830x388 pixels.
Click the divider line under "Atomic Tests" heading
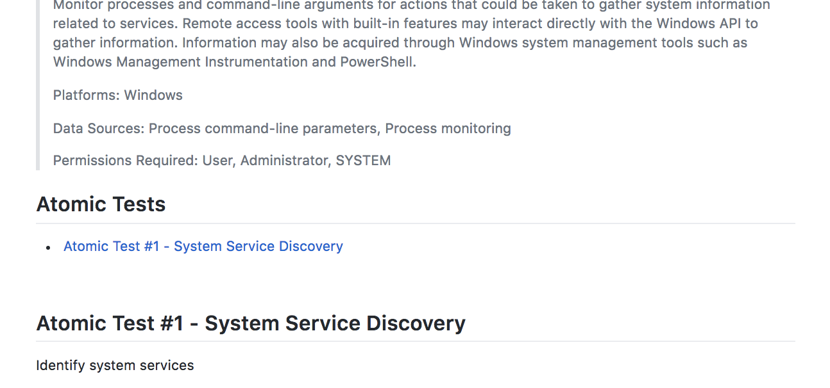point(415,223)
